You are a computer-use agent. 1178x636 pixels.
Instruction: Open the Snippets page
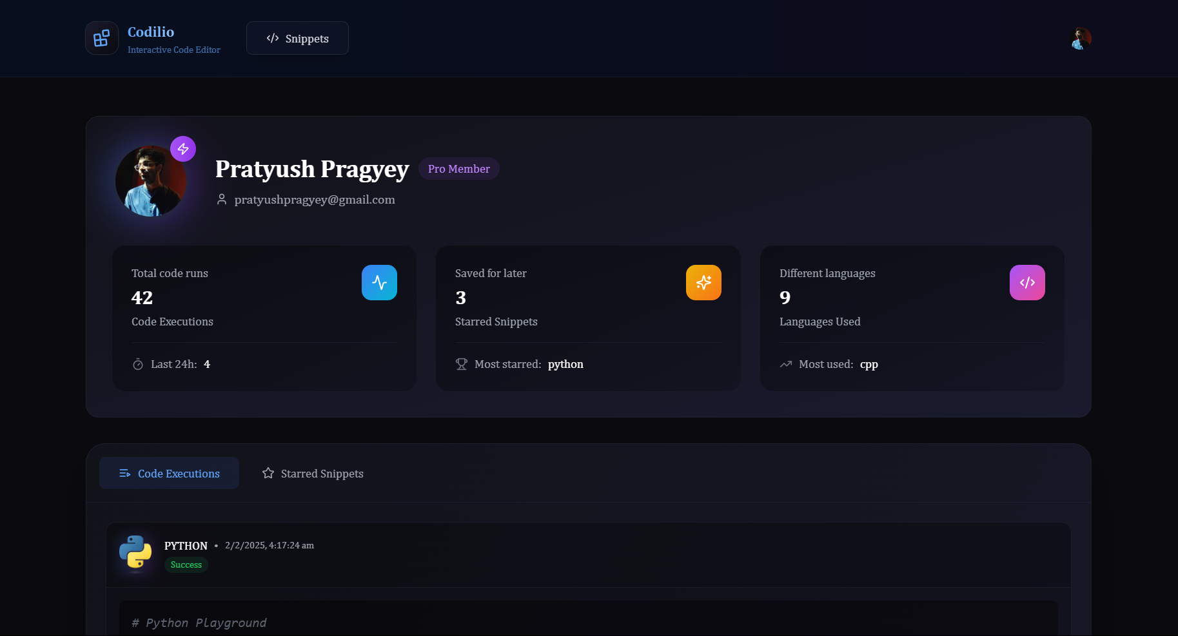click(297, 38)
